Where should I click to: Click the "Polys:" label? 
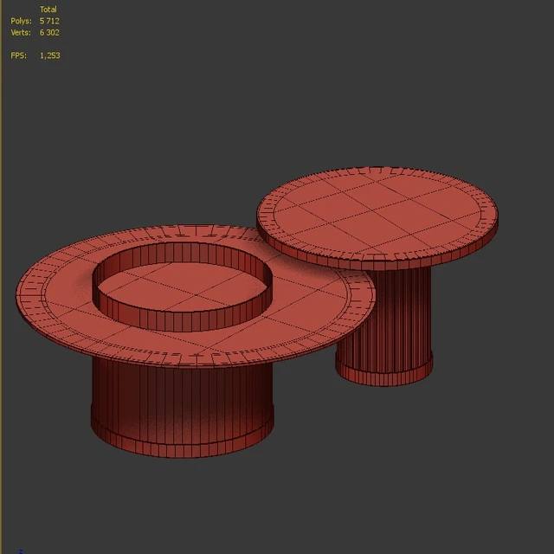pyautogui.click(x=21, y=21)
